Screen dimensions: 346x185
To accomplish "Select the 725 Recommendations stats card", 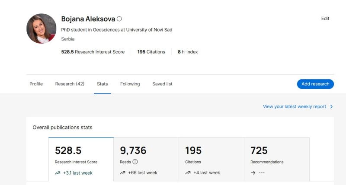I will click(277, 159).
